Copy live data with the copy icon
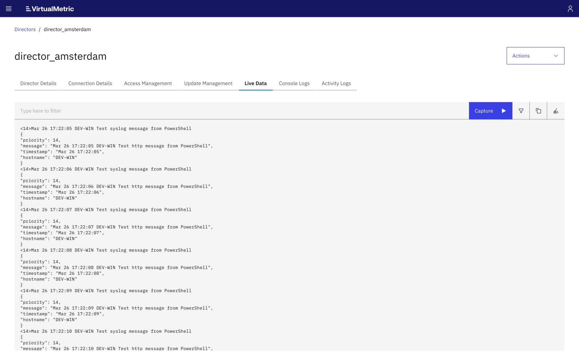This screenshot has width=579, height=362. click(x=538, y=111)
